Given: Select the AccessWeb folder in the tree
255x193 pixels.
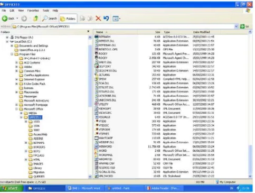Looking at the screenshot, I should pyautogui.click(x=38, y=134).
